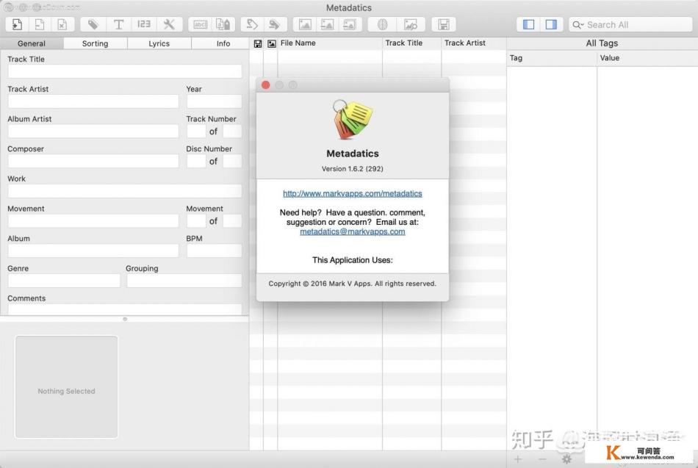Click the 123 numbering toolbar icon
Image resolution: width=698 pixels, height=468 pixels.
[x=144, y=24]
